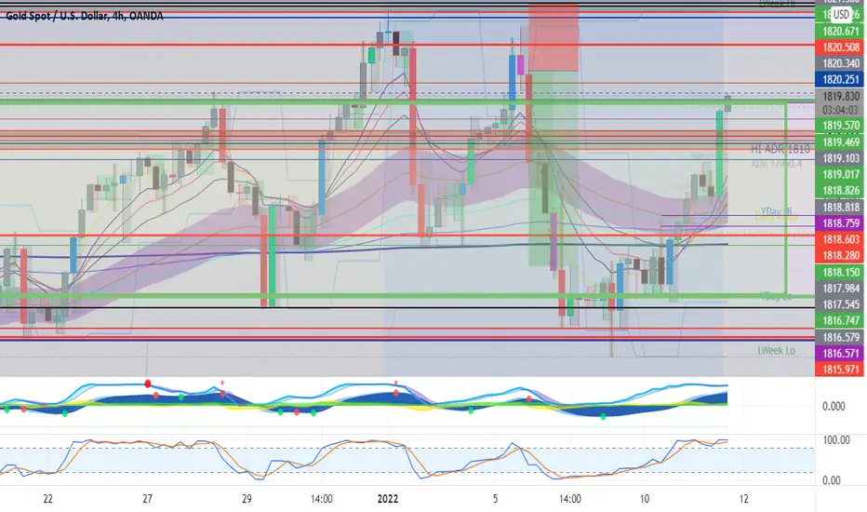Select the 1819.570 green price label
The height and width of the screenshot is (512, 867).
click(840, 126)
